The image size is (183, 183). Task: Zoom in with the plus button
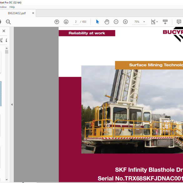(x=125, y=22)
